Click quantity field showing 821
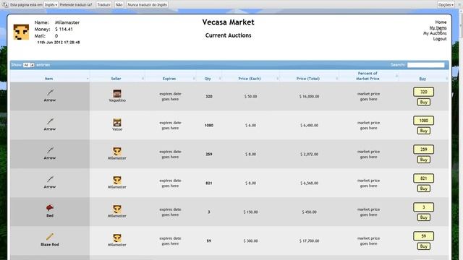The image size is (463, 260). (x=423, y=178)
